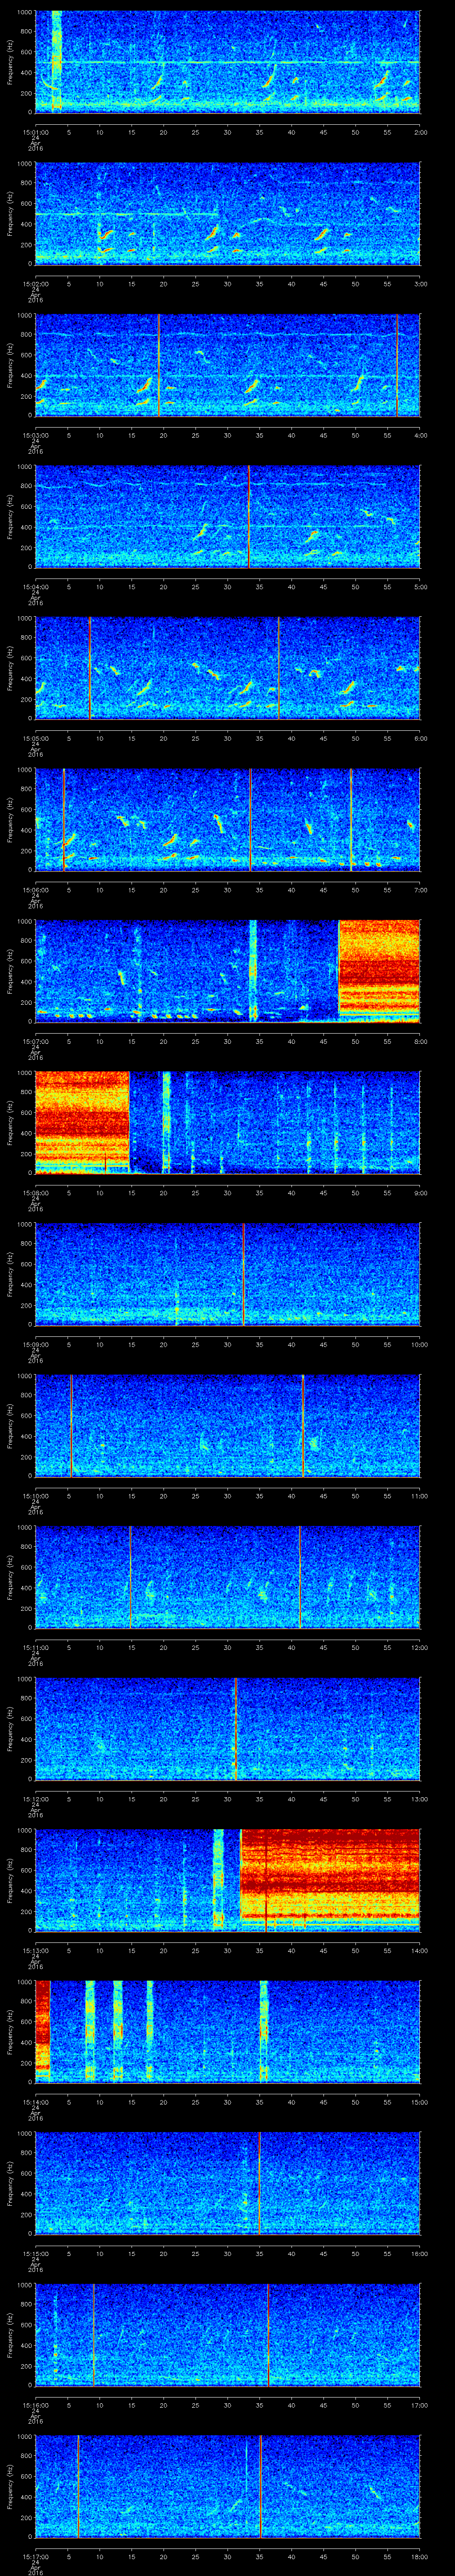455x2576 pixels.
Task: Open the spectrogram panel starting at 15:11:00
Action: pos(228,1577)
